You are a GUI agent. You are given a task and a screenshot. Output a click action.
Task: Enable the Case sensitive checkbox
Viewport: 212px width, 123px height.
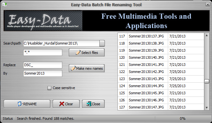click(x=49, y=88)
